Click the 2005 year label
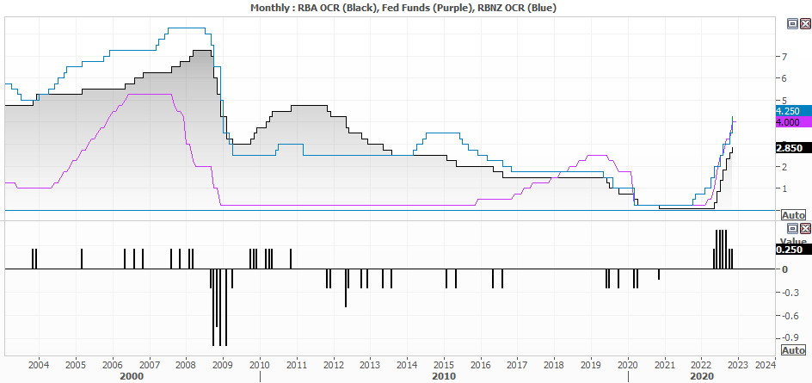The width and height of the screenshot is (812, 383). [x=75, y=364]
